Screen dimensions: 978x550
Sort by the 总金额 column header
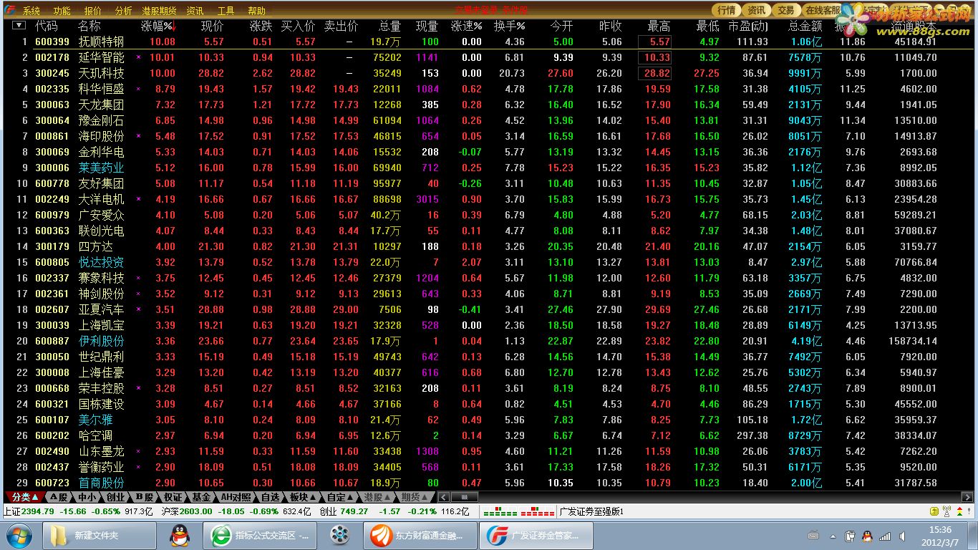805,26
